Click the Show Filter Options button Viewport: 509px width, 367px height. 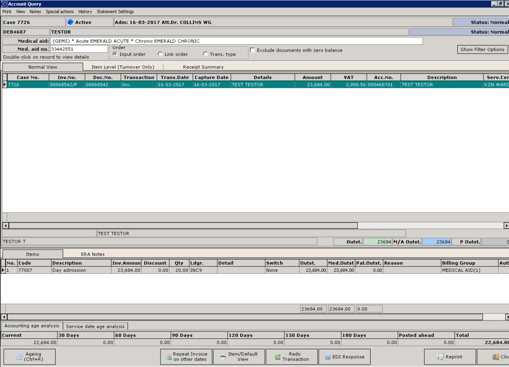(x=482, y=49)
